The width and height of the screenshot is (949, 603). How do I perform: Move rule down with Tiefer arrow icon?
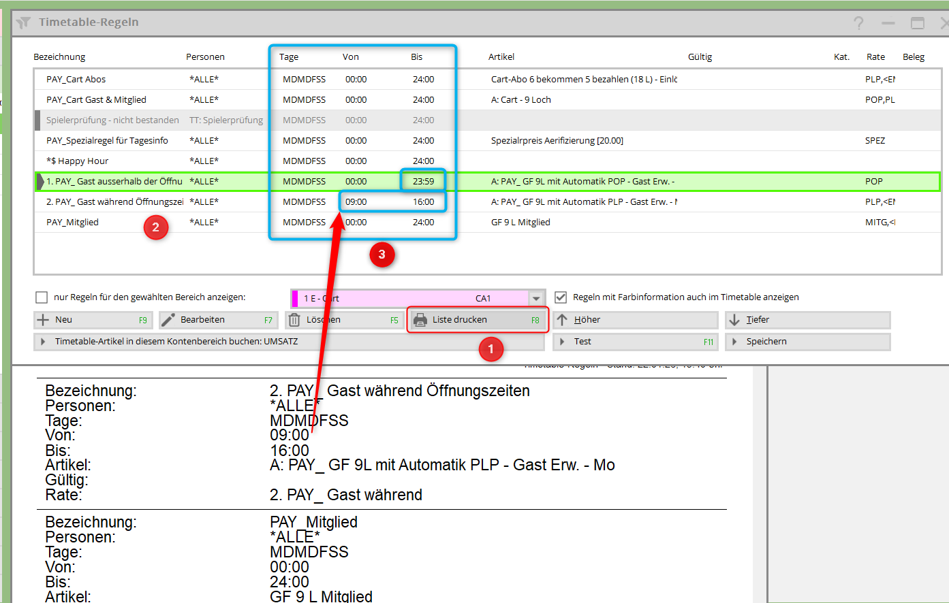(x=734, y=320)
